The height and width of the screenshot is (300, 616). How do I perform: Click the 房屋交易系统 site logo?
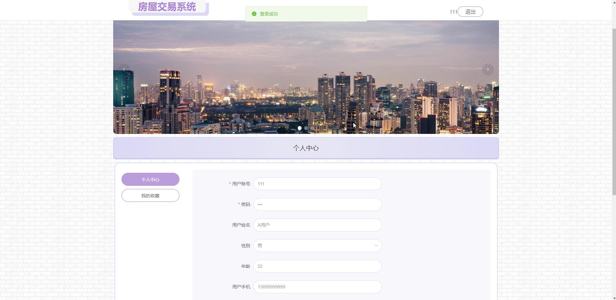click(167, 7)
